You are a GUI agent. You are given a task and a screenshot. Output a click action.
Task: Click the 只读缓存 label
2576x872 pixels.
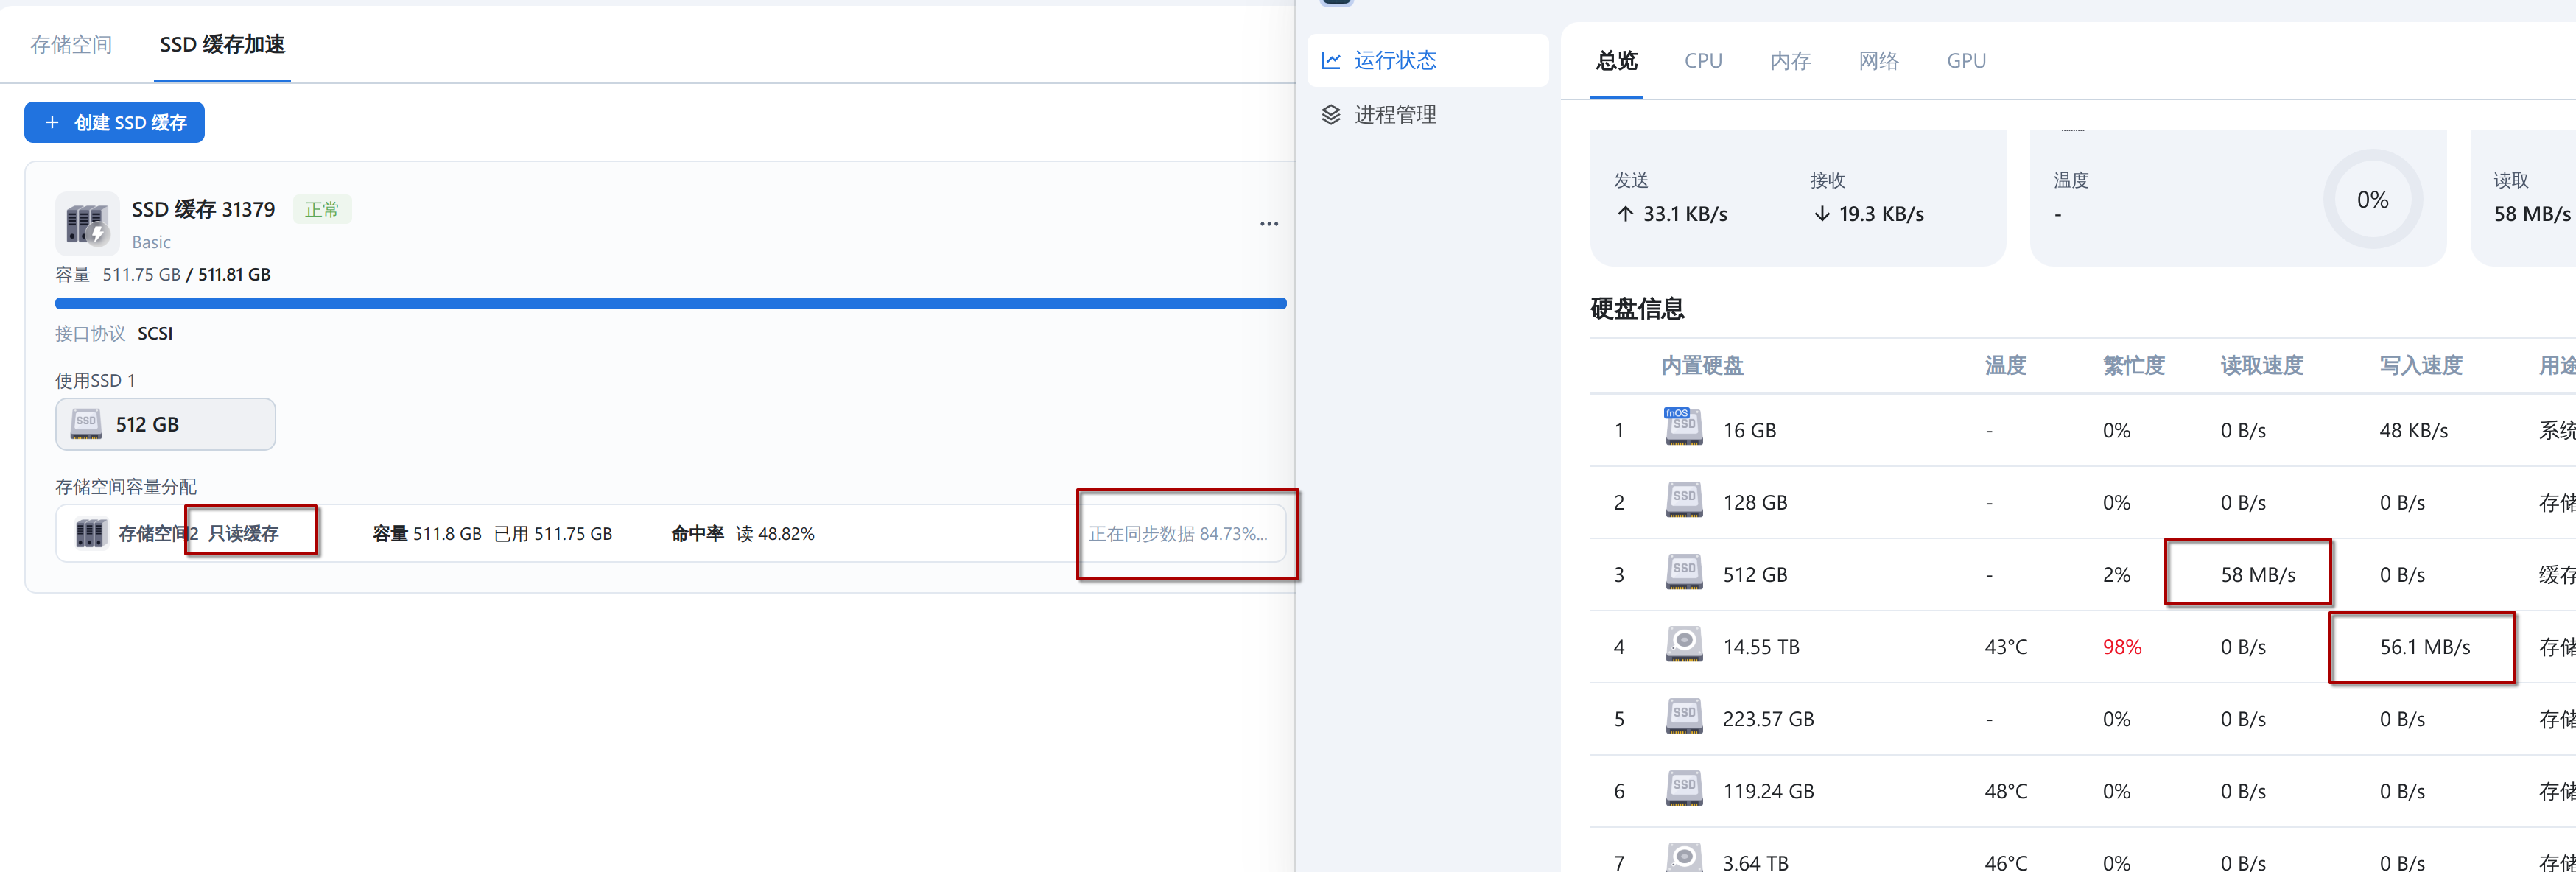tap(243, 534)
